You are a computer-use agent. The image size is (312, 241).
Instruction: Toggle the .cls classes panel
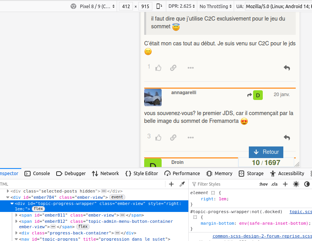coord(274,184)
